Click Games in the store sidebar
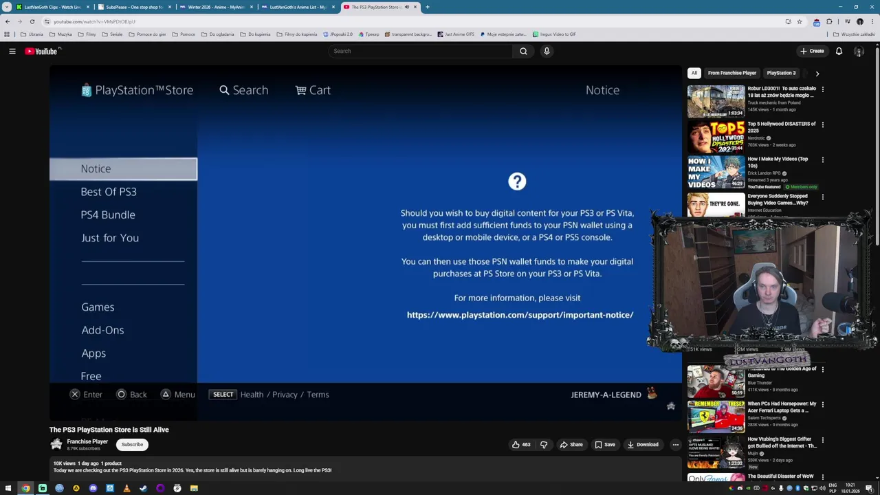The image size is (880, 495). [x=98, y=307]
